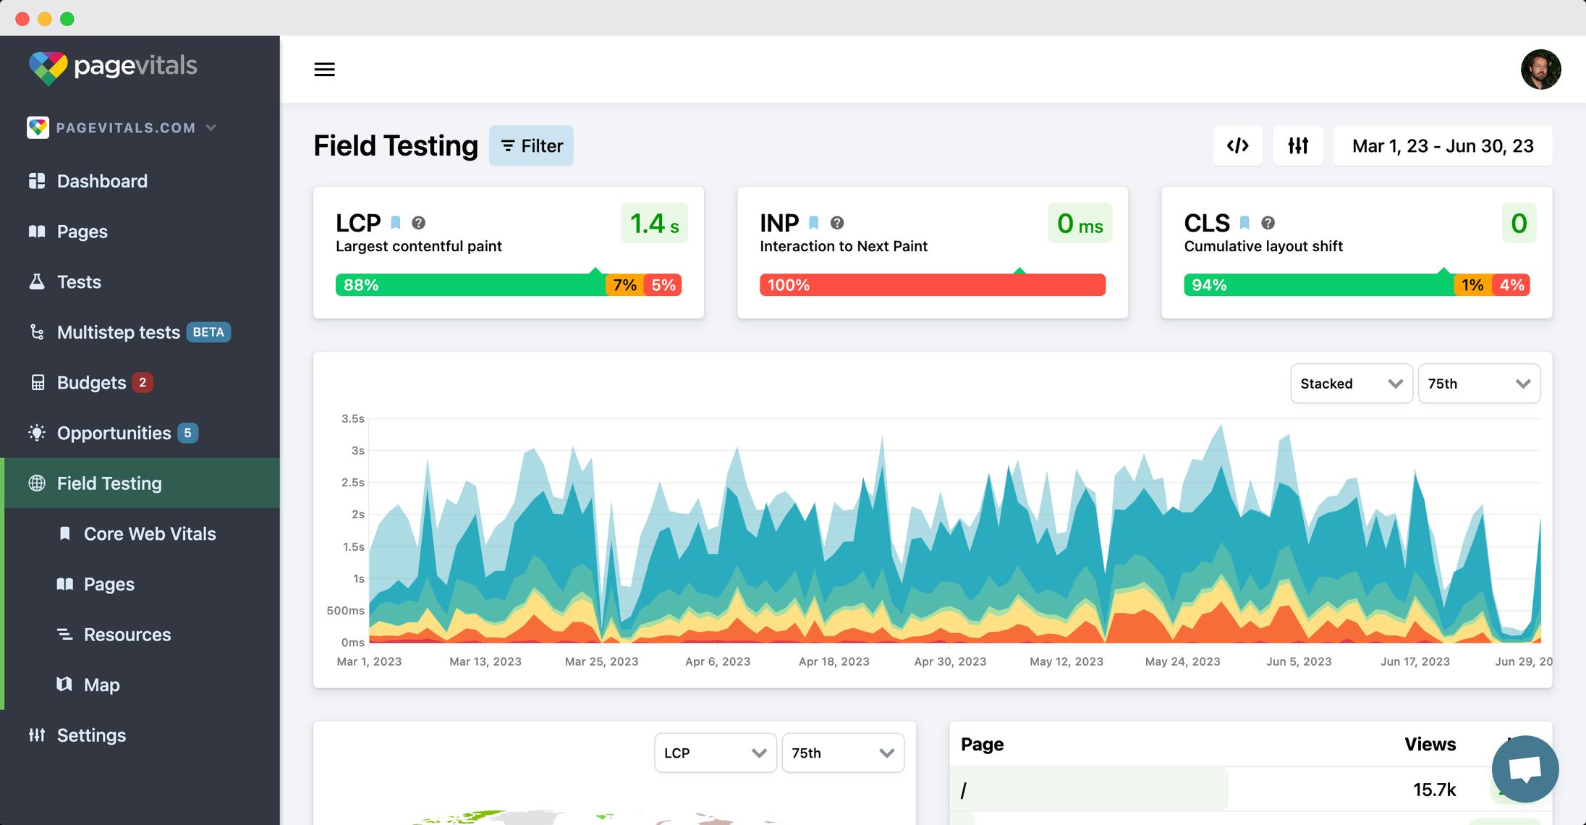The image size is (1586, 825).
Task: Click the hamburger menu icon
Action: (324, 69)
